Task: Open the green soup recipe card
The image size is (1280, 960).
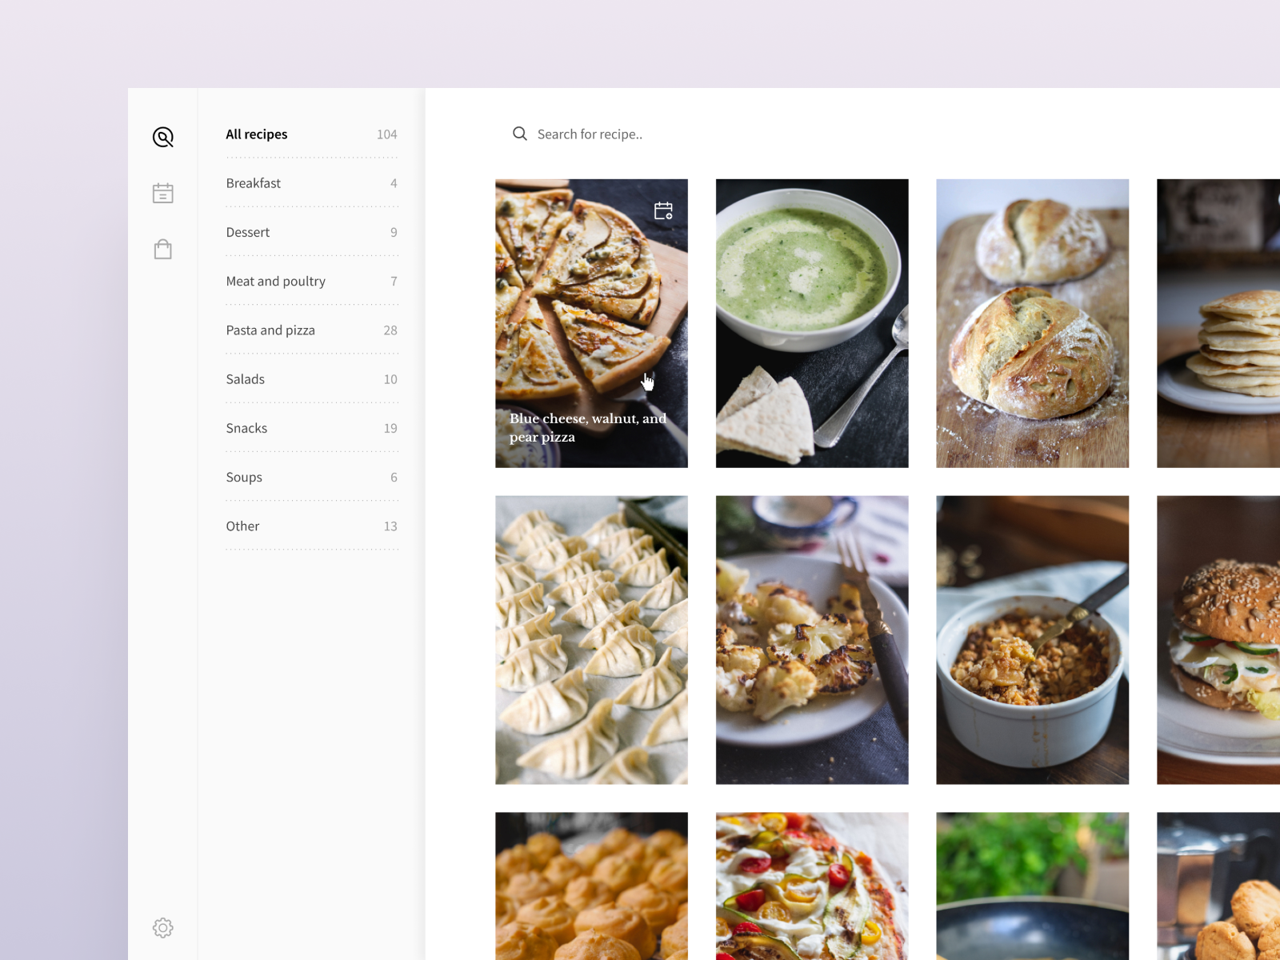Action: pyautogui.click(x=812, y=323)
